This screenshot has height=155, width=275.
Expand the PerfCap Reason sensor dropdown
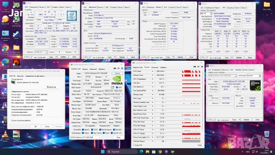click(153, 141)
